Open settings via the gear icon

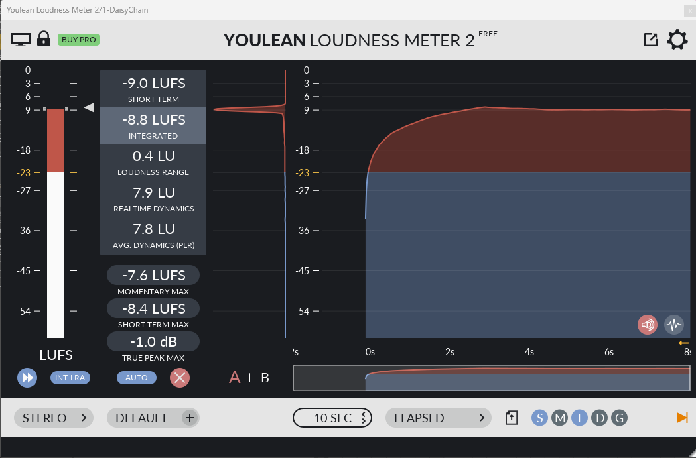pos(677,40)
